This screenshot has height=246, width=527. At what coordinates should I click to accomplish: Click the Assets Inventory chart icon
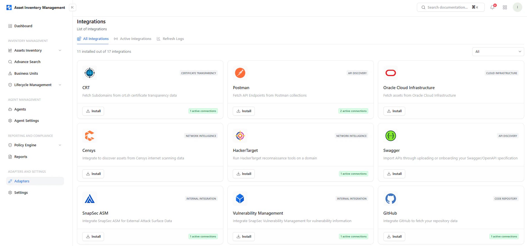[x=10, y=50]
